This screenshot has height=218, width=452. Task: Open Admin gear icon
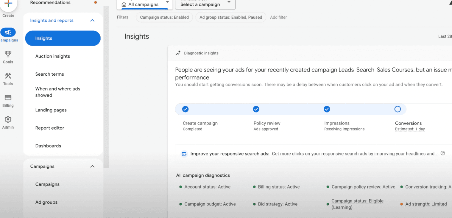click(8, 119)
